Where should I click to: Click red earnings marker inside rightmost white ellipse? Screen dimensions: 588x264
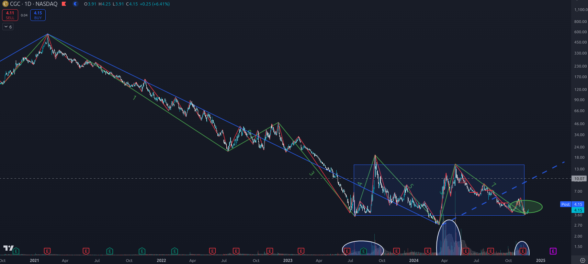click(523, 251)
